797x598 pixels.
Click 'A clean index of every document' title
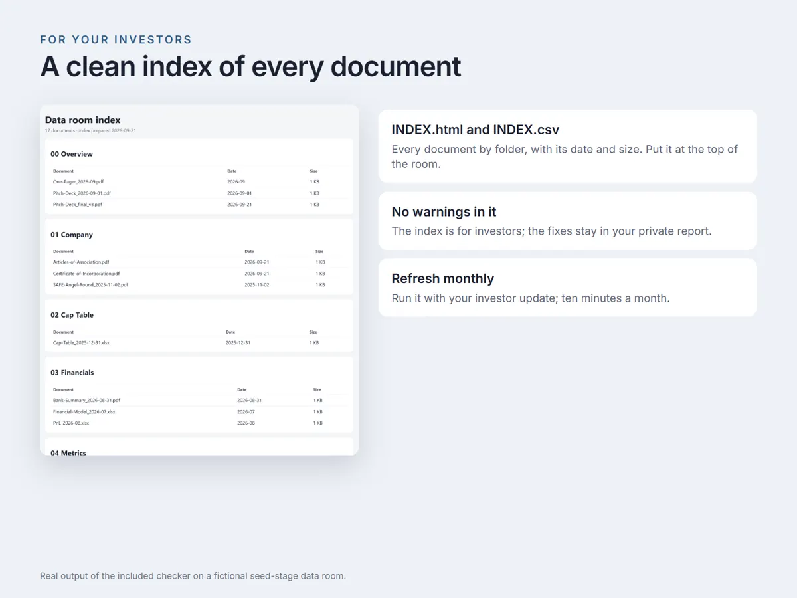(250, 66)
